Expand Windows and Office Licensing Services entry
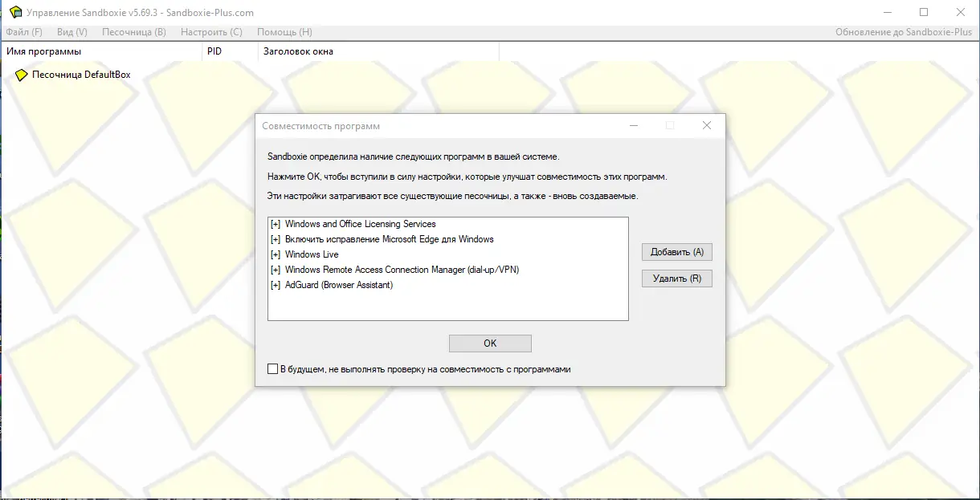980x500 pixels. tap(276, 225)
